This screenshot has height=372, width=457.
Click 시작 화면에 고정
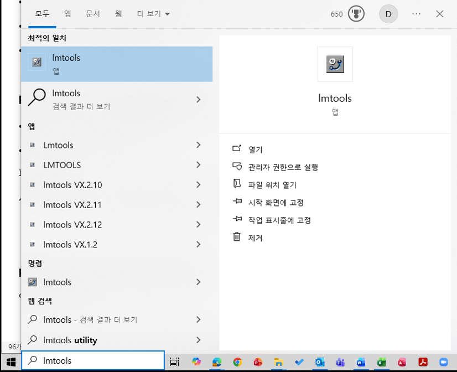click(x=276, y=202)
